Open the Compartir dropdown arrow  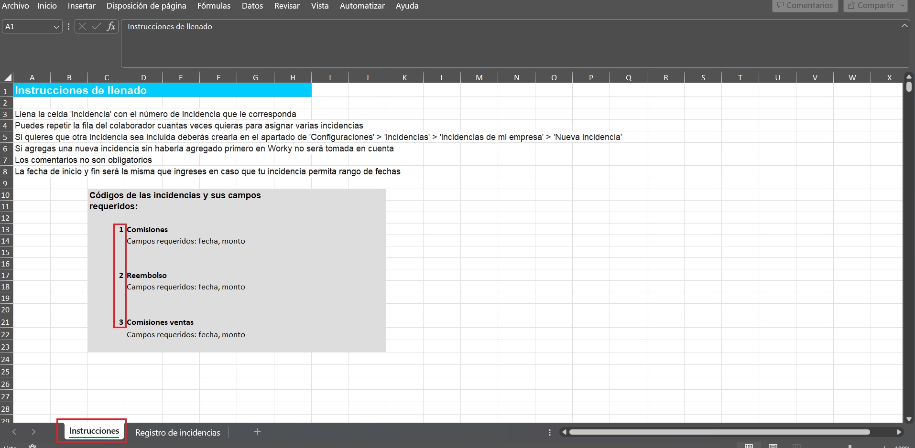[x=902, y=6]
